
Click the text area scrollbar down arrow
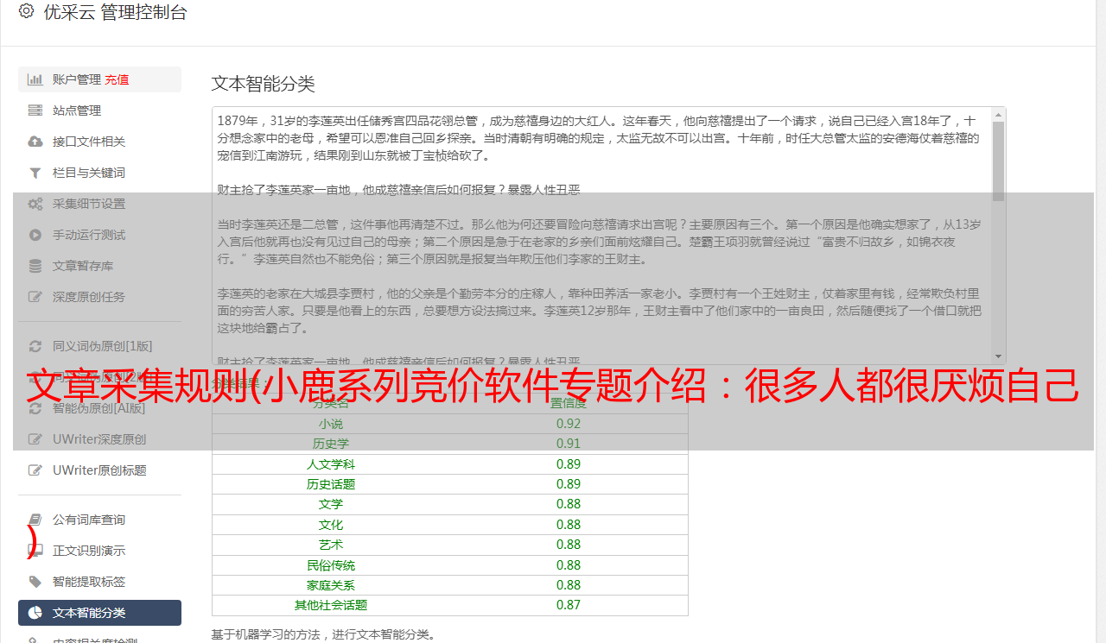[x=999, y=356]
